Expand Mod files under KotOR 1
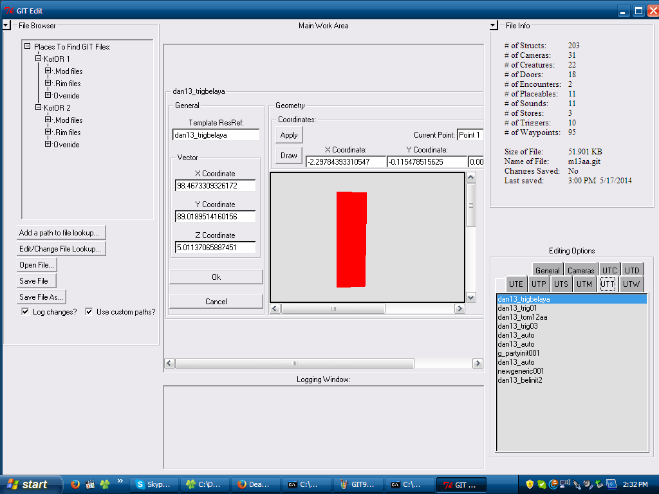The image size is (659, 494). 48,71
